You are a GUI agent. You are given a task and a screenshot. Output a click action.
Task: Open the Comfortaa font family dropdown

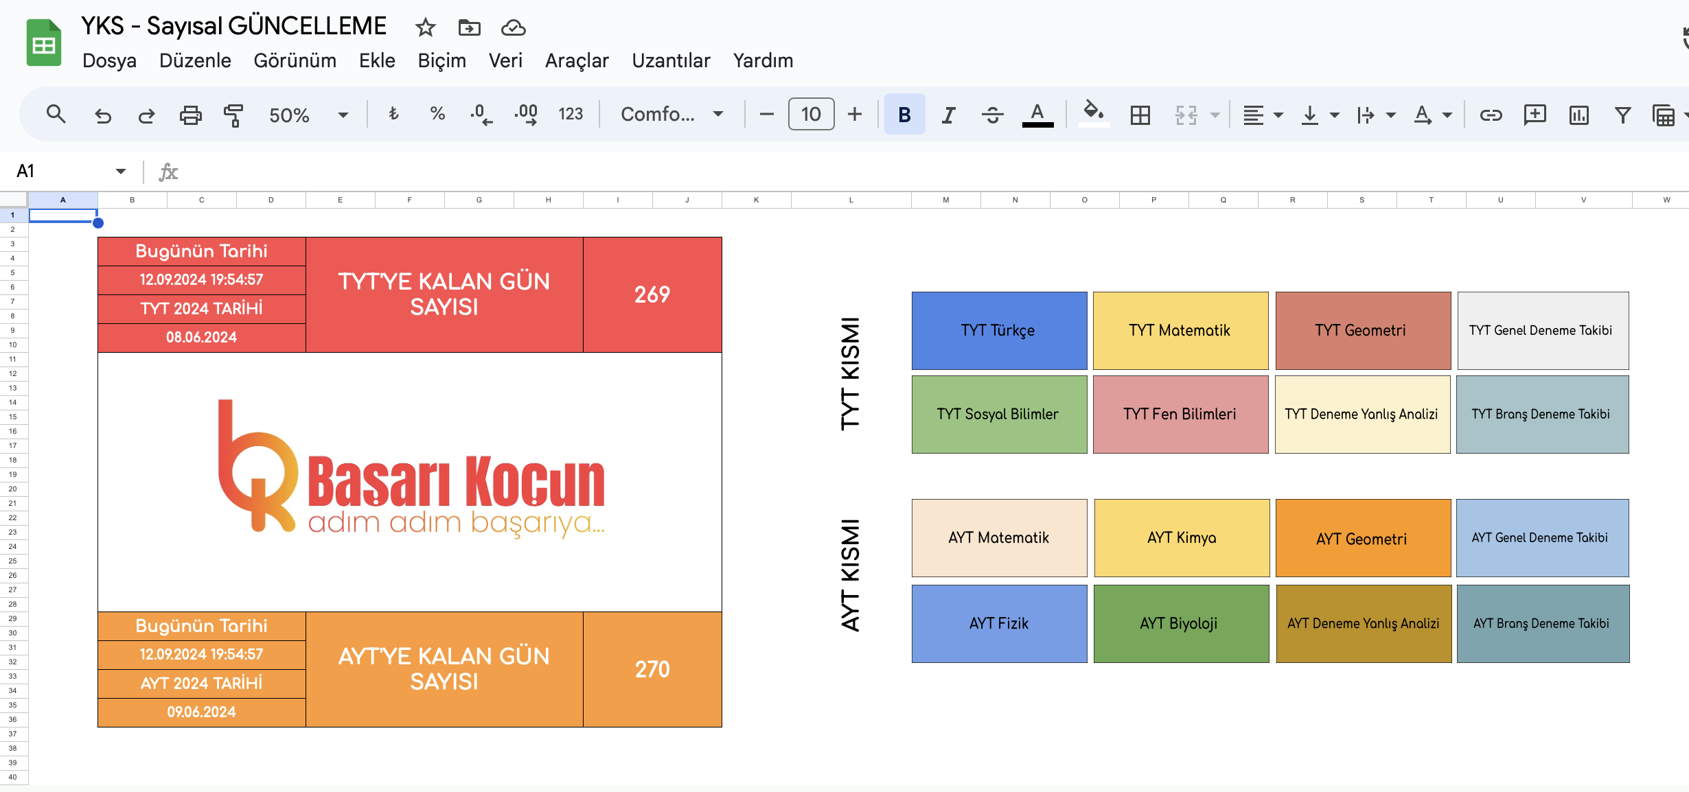(671, 114)
